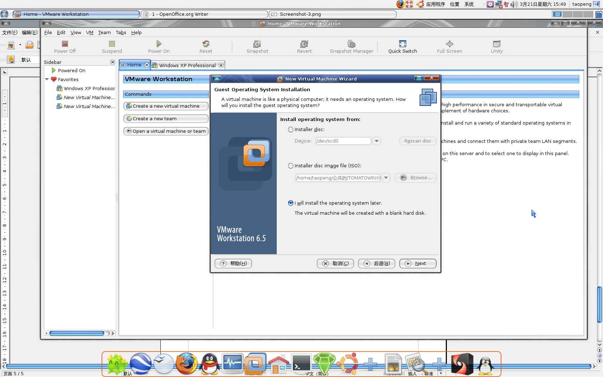Close the Home tab

tap(146, 65)
